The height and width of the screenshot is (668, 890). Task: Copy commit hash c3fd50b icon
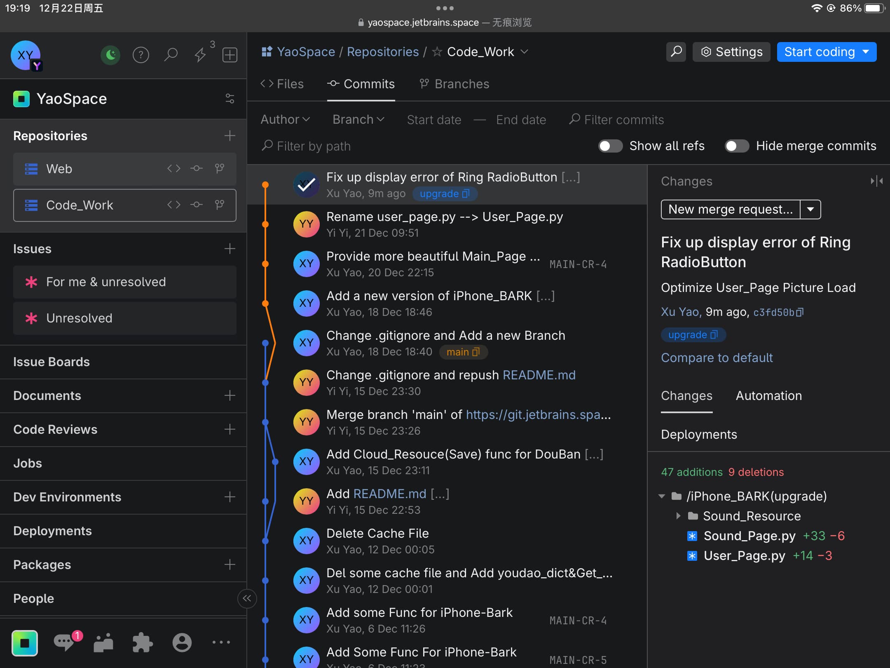[800, 313]
